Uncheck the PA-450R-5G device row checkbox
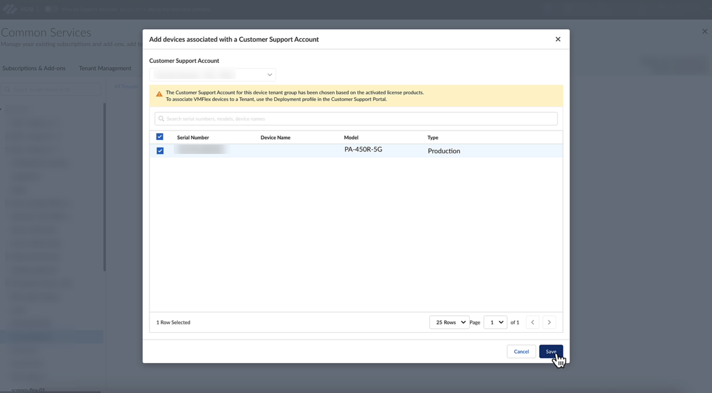The width and height of the screenshot is (712, 393). pos(160,151)
